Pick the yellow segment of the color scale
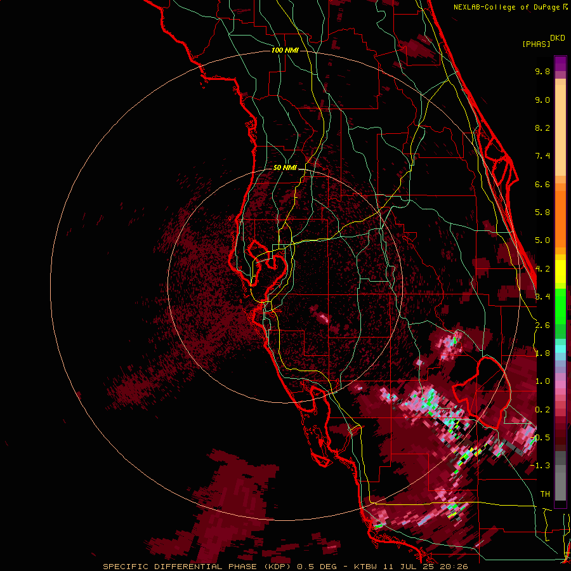This screenshot has height=571, width=571. click(x=560, y=272)
